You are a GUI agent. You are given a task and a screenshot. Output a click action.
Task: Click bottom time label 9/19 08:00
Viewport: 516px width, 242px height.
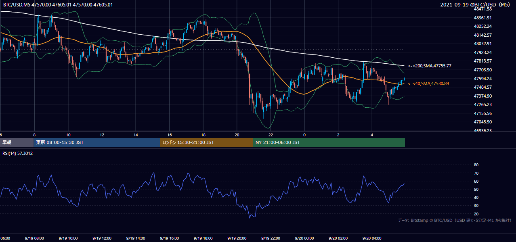tap(34, 238)
